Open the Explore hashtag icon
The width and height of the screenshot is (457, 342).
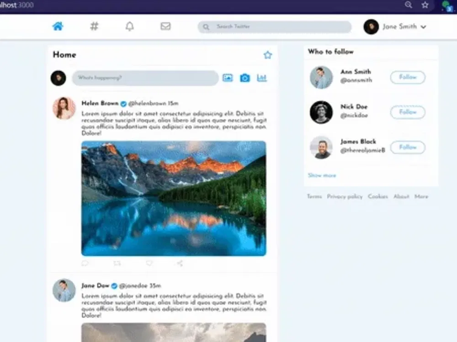(94, 26)
